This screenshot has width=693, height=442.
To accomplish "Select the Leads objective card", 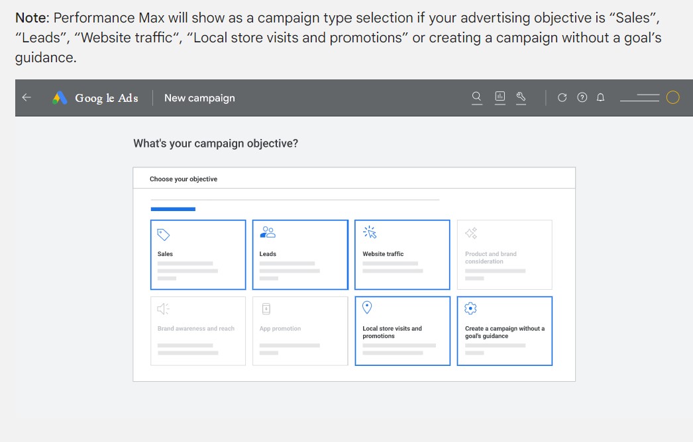I will [x=300, y=255].
